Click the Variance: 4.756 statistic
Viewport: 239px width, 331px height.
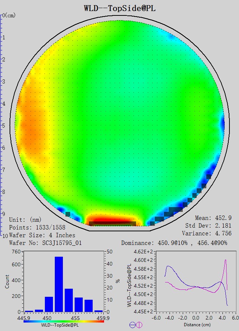pos(207,233)
